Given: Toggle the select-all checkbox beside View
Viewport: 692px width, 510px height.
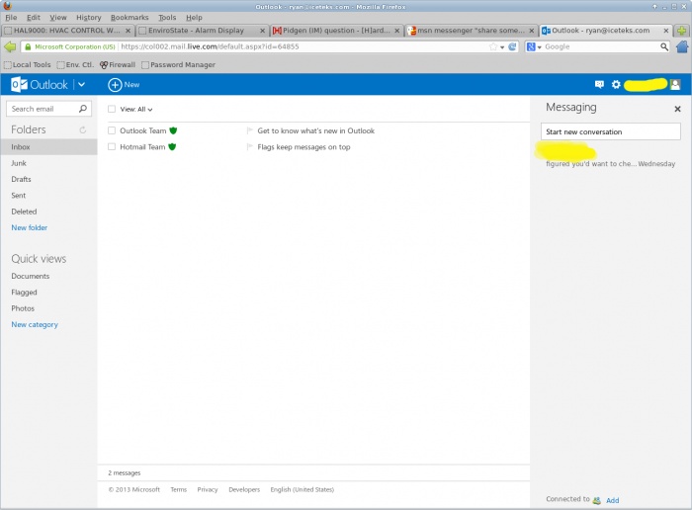Looking at the screenshot, I should (x=112, y=109).
